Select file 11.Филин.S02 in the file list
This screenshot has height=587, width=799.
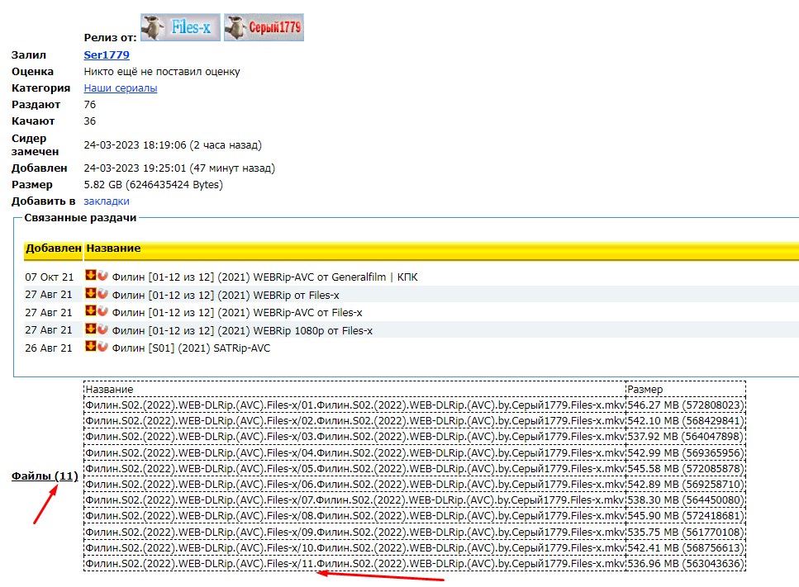click(x=354, y=564)
